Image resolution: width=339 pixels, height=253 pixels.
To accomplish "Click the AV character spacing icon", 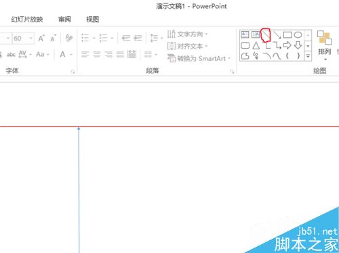I will pos(22,54).
